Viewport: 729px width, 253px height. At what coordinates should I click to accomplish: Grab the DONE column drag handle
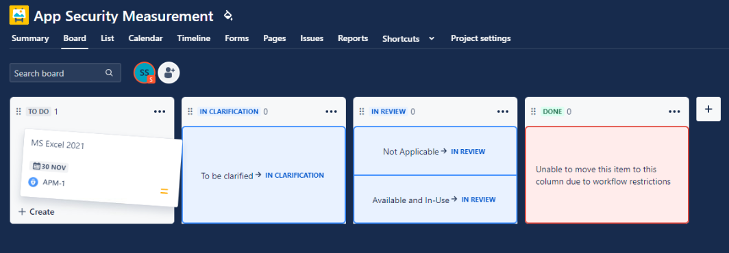534,111
